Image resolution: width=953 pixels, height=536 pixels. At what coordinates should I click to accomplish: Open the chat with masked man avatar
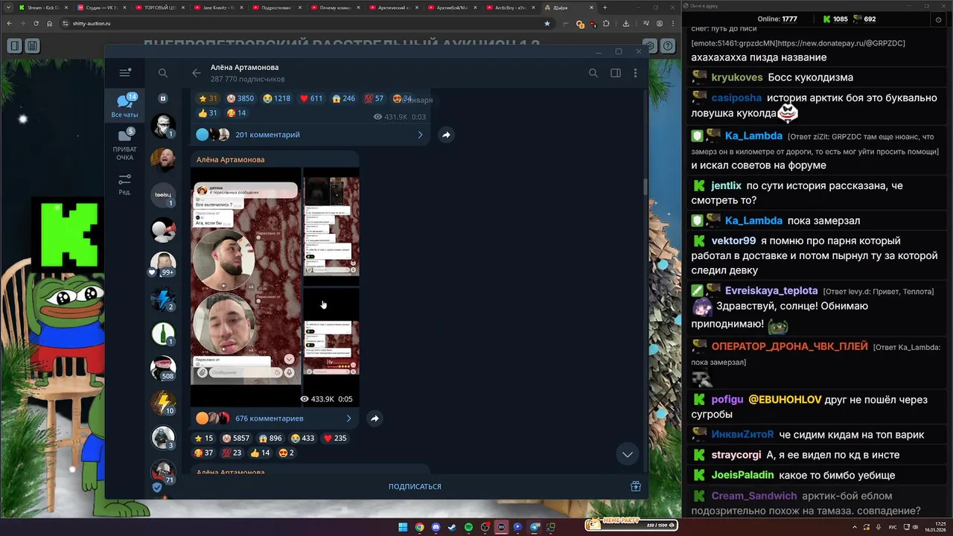click(x=163, y=126)
